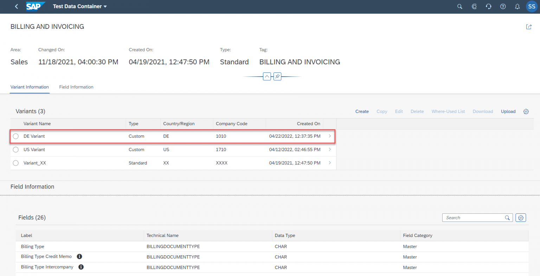Select the US Variant radio button

[x=15, y=149]
